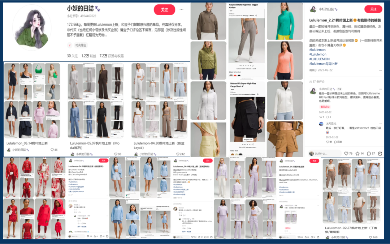This screenshot has height=244, width=390.
Task: Share the 04.09 note via share icon
Action: click(211, 237)
